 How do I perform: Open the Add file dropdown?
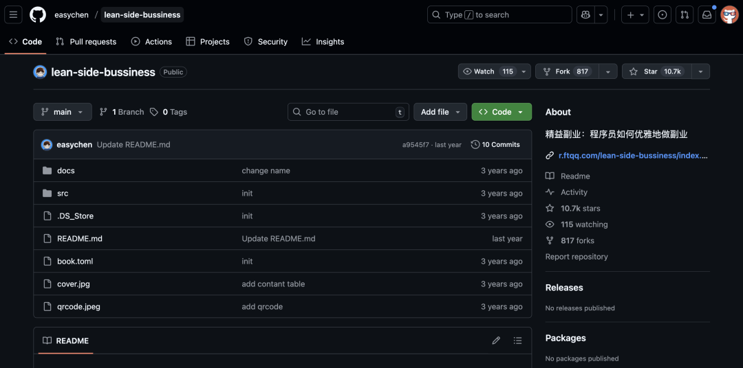(x=440, y=112)
